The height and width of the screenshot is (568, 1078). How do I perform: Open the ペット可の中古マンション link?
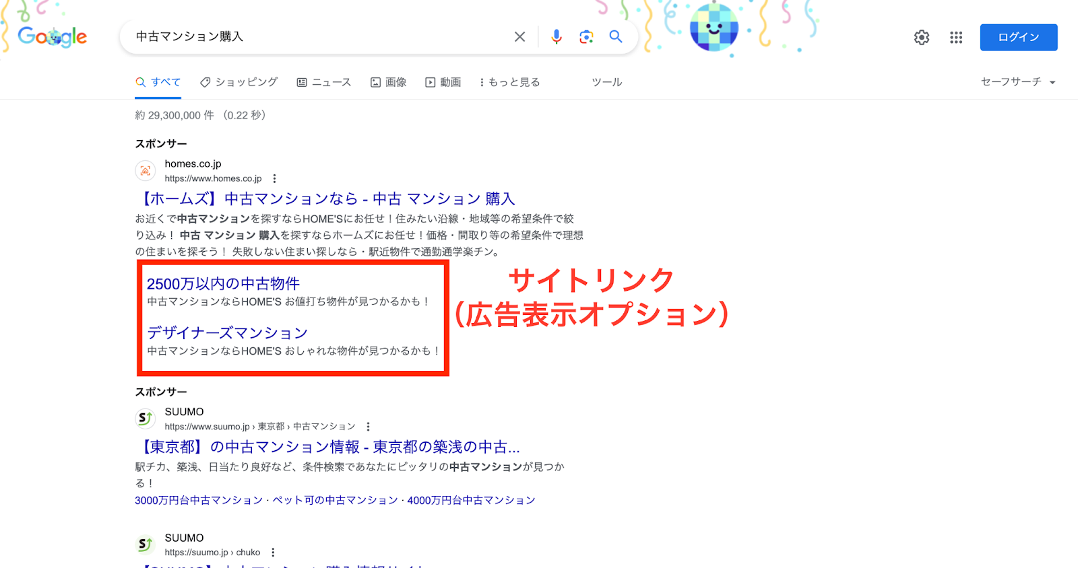click(336, 500)
